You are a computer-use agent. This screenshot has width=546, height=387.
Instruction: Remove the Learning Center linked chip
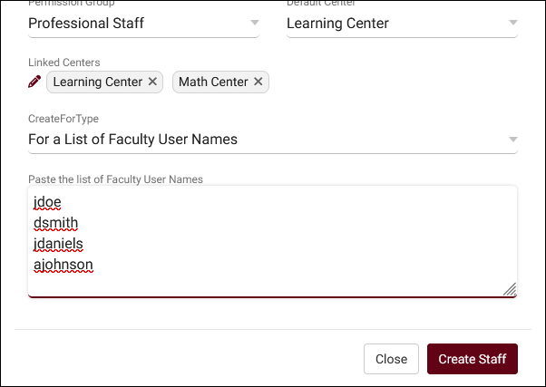tap(152, 82)
